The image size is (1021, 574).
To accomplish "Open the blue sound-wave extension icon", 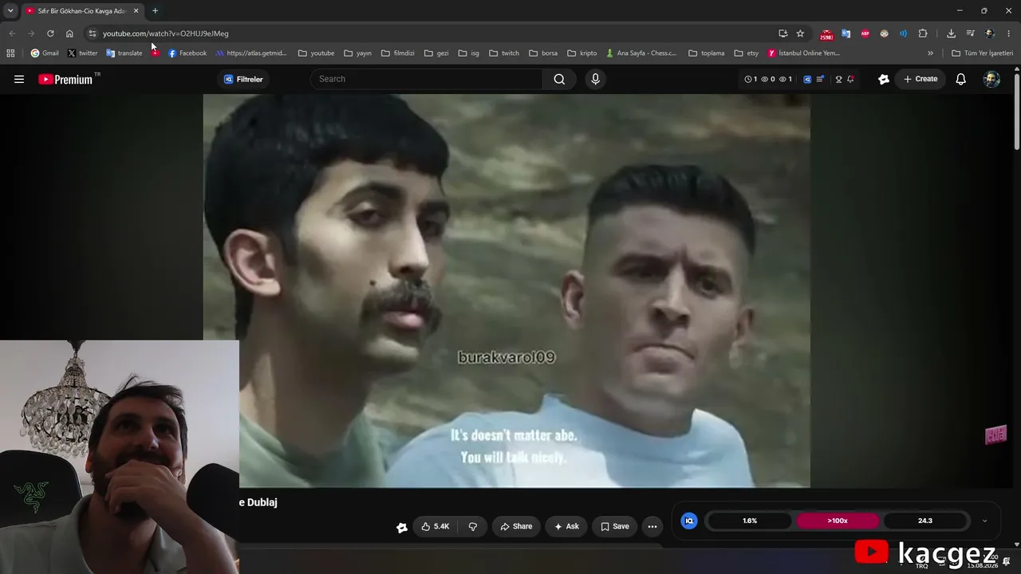I will click(x=904, y=33).
